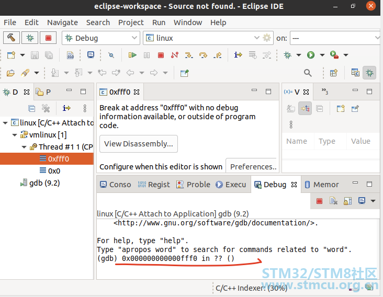This screenshot has width=383, height=297.
Task: Click the Step Over icon
Action: click(203, 55)
